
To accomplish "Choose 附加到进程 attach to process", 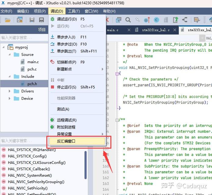I will tap(77, 127).
